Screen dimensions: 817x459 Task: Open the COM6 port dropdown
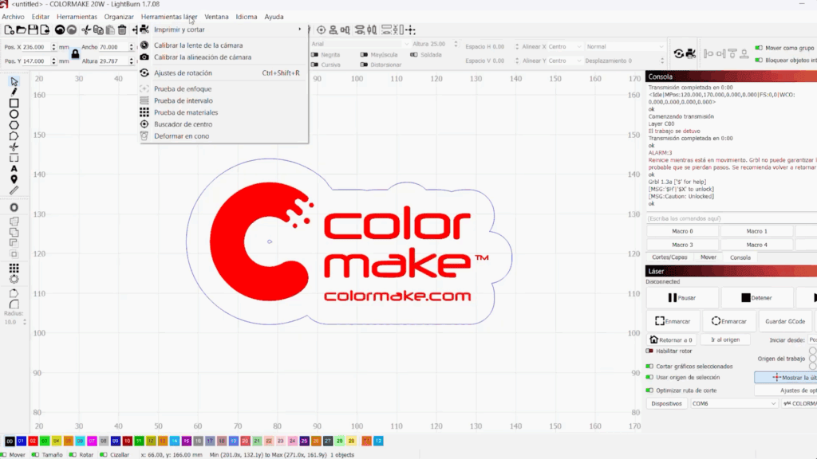(x=734, y=403)
